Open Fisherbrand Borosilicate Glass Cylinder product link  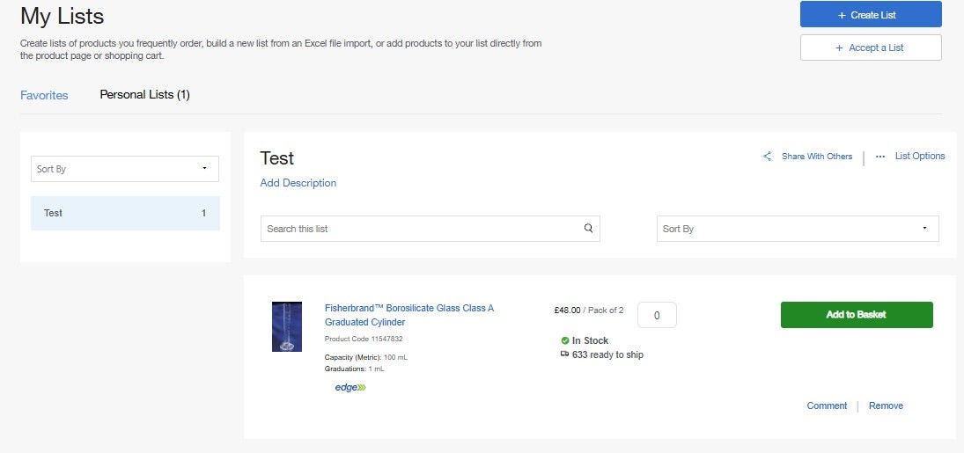pos(409,315)
